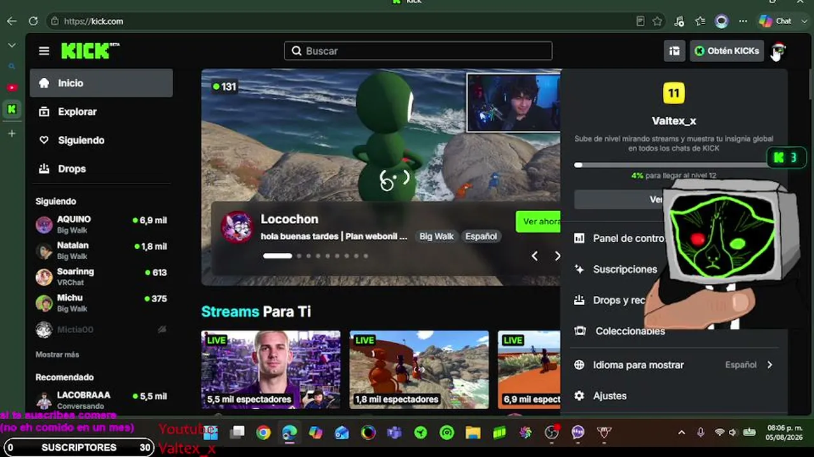
Task: Click the Valtex_x username text
Action: (674, 121)
